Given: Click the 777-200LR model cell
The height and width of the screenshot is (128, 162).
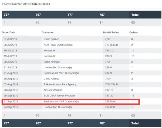Looking at the screenshot, I should click(x=112, y=84).
